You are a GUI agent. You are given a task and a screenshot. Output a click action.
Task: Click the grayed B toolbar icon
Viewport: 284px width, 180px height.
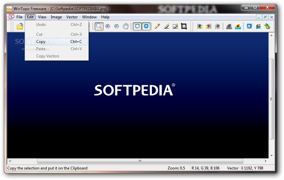(218, 26)
